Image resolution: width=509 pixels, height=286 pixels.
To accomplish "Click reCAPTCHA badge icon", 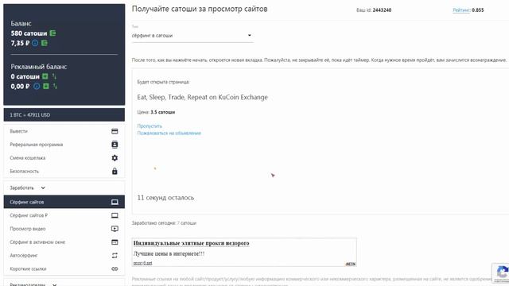I will click(x=502, y=272).
